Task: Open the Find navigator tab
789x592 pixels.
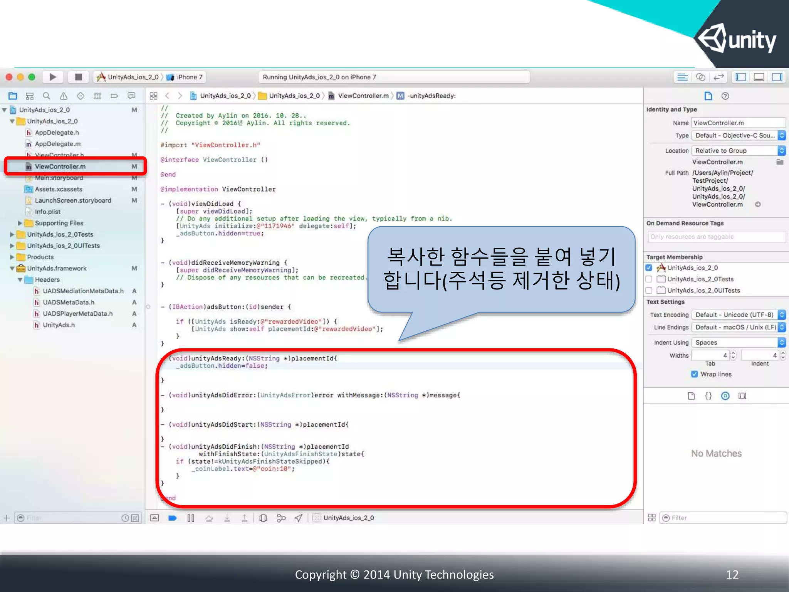Action: 46,96
